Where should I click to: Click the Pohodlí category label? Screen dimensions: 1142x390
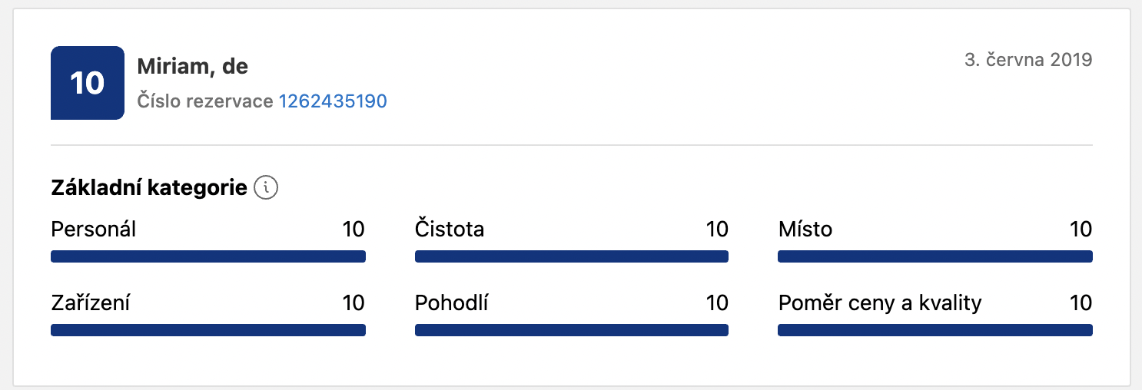(x=452, y=303)
